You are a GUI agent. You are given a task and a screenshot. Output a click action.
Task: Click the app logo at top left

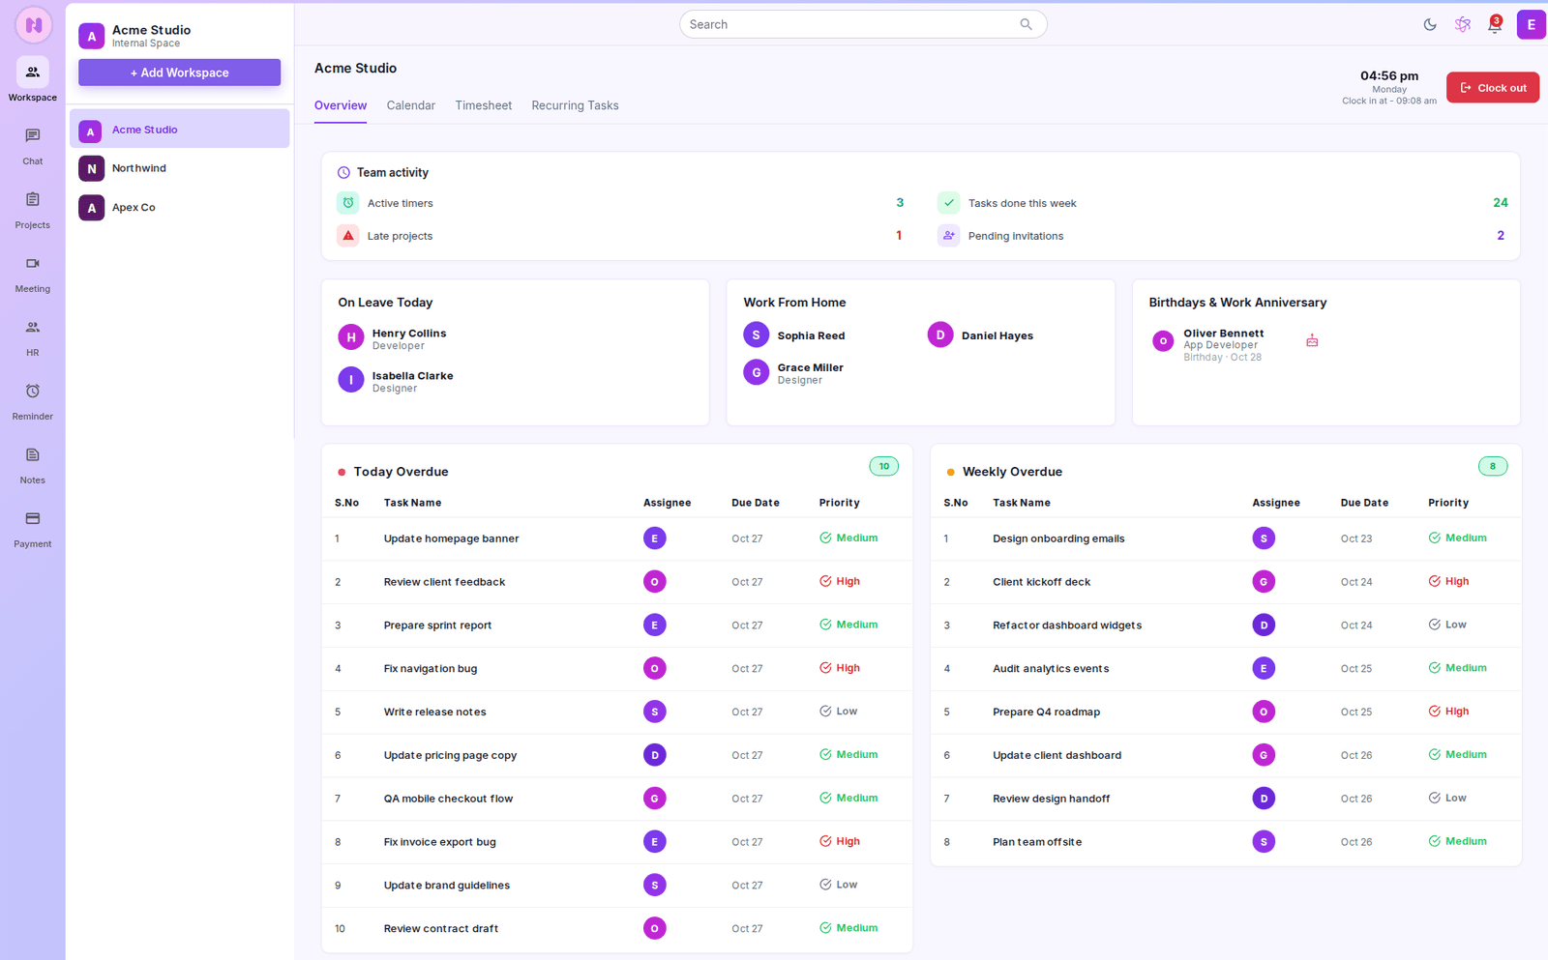pyautogui.click(x=33, y=25)
